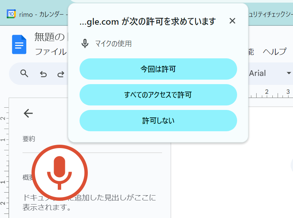
Task: Click the undo arrow in toolbar
Action: tap(43, 74)
